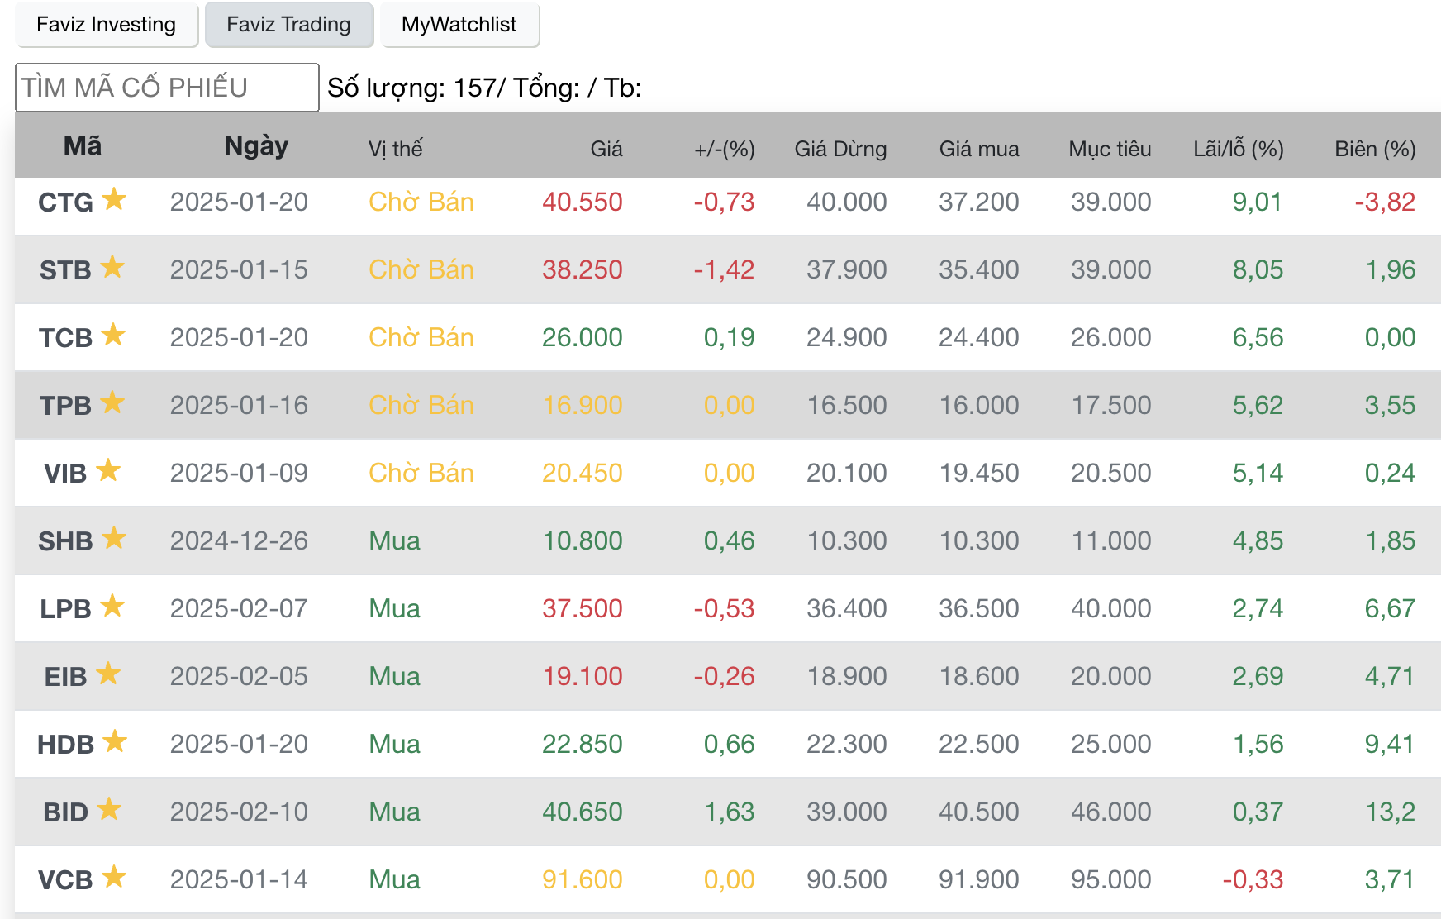Viewport: 1441px width, 919px height.
Task: Select CTG price 40.550
Action: point(583,202)
